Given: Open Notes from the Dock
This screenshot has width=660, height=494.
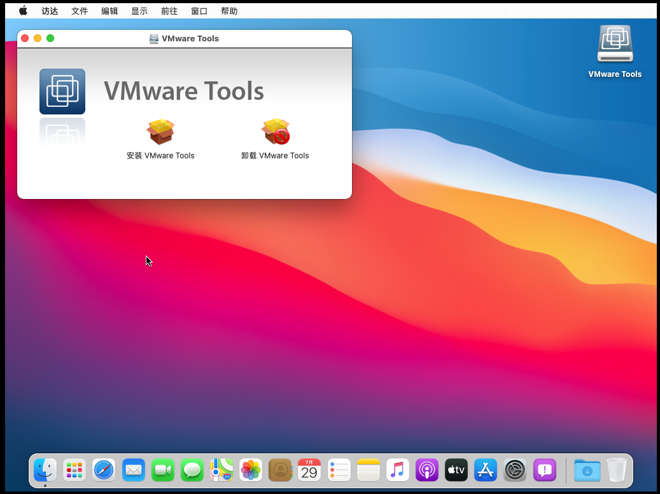Looking at the screenshot, I should (x=369, y=470).
